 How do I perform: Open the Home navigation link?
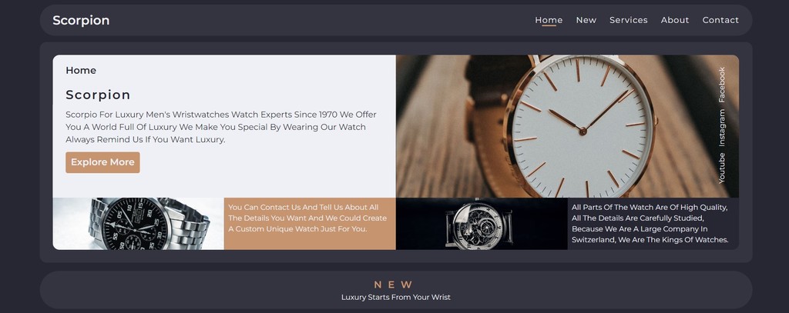click(549, 20)
